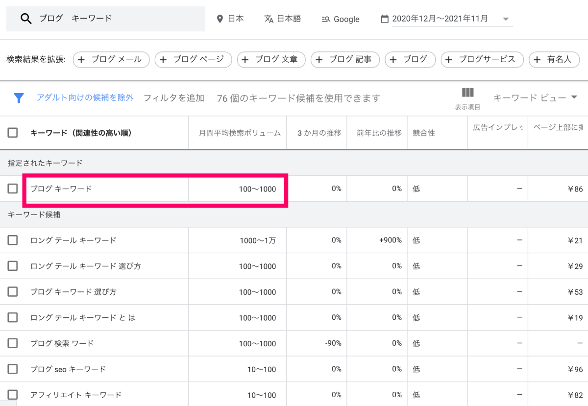Add the ブログサービス expansion chip
This screenshot has height=406, width=588.
tap(482, 60)
